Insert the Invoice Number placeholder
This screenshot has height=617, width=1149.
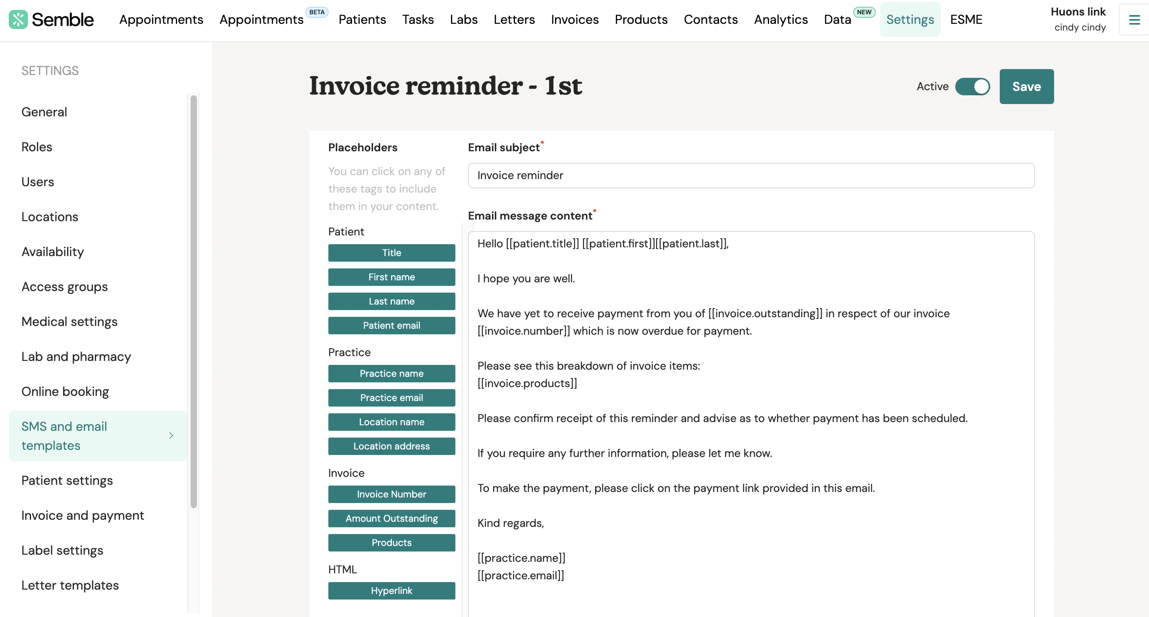[391, 494]
